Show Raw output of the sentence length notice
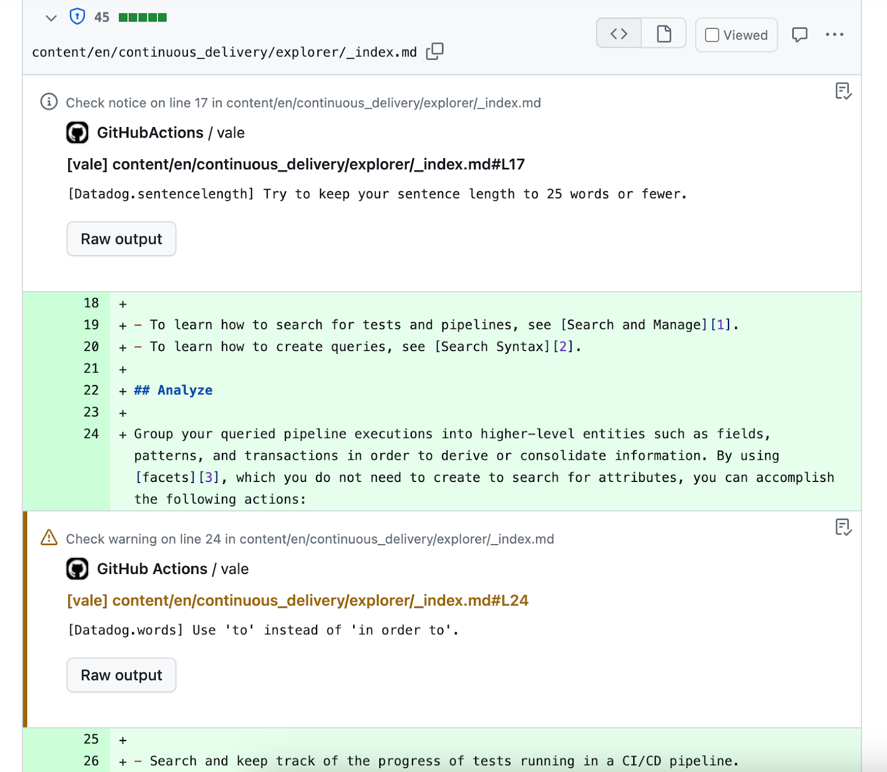 [x=121, y=238]
